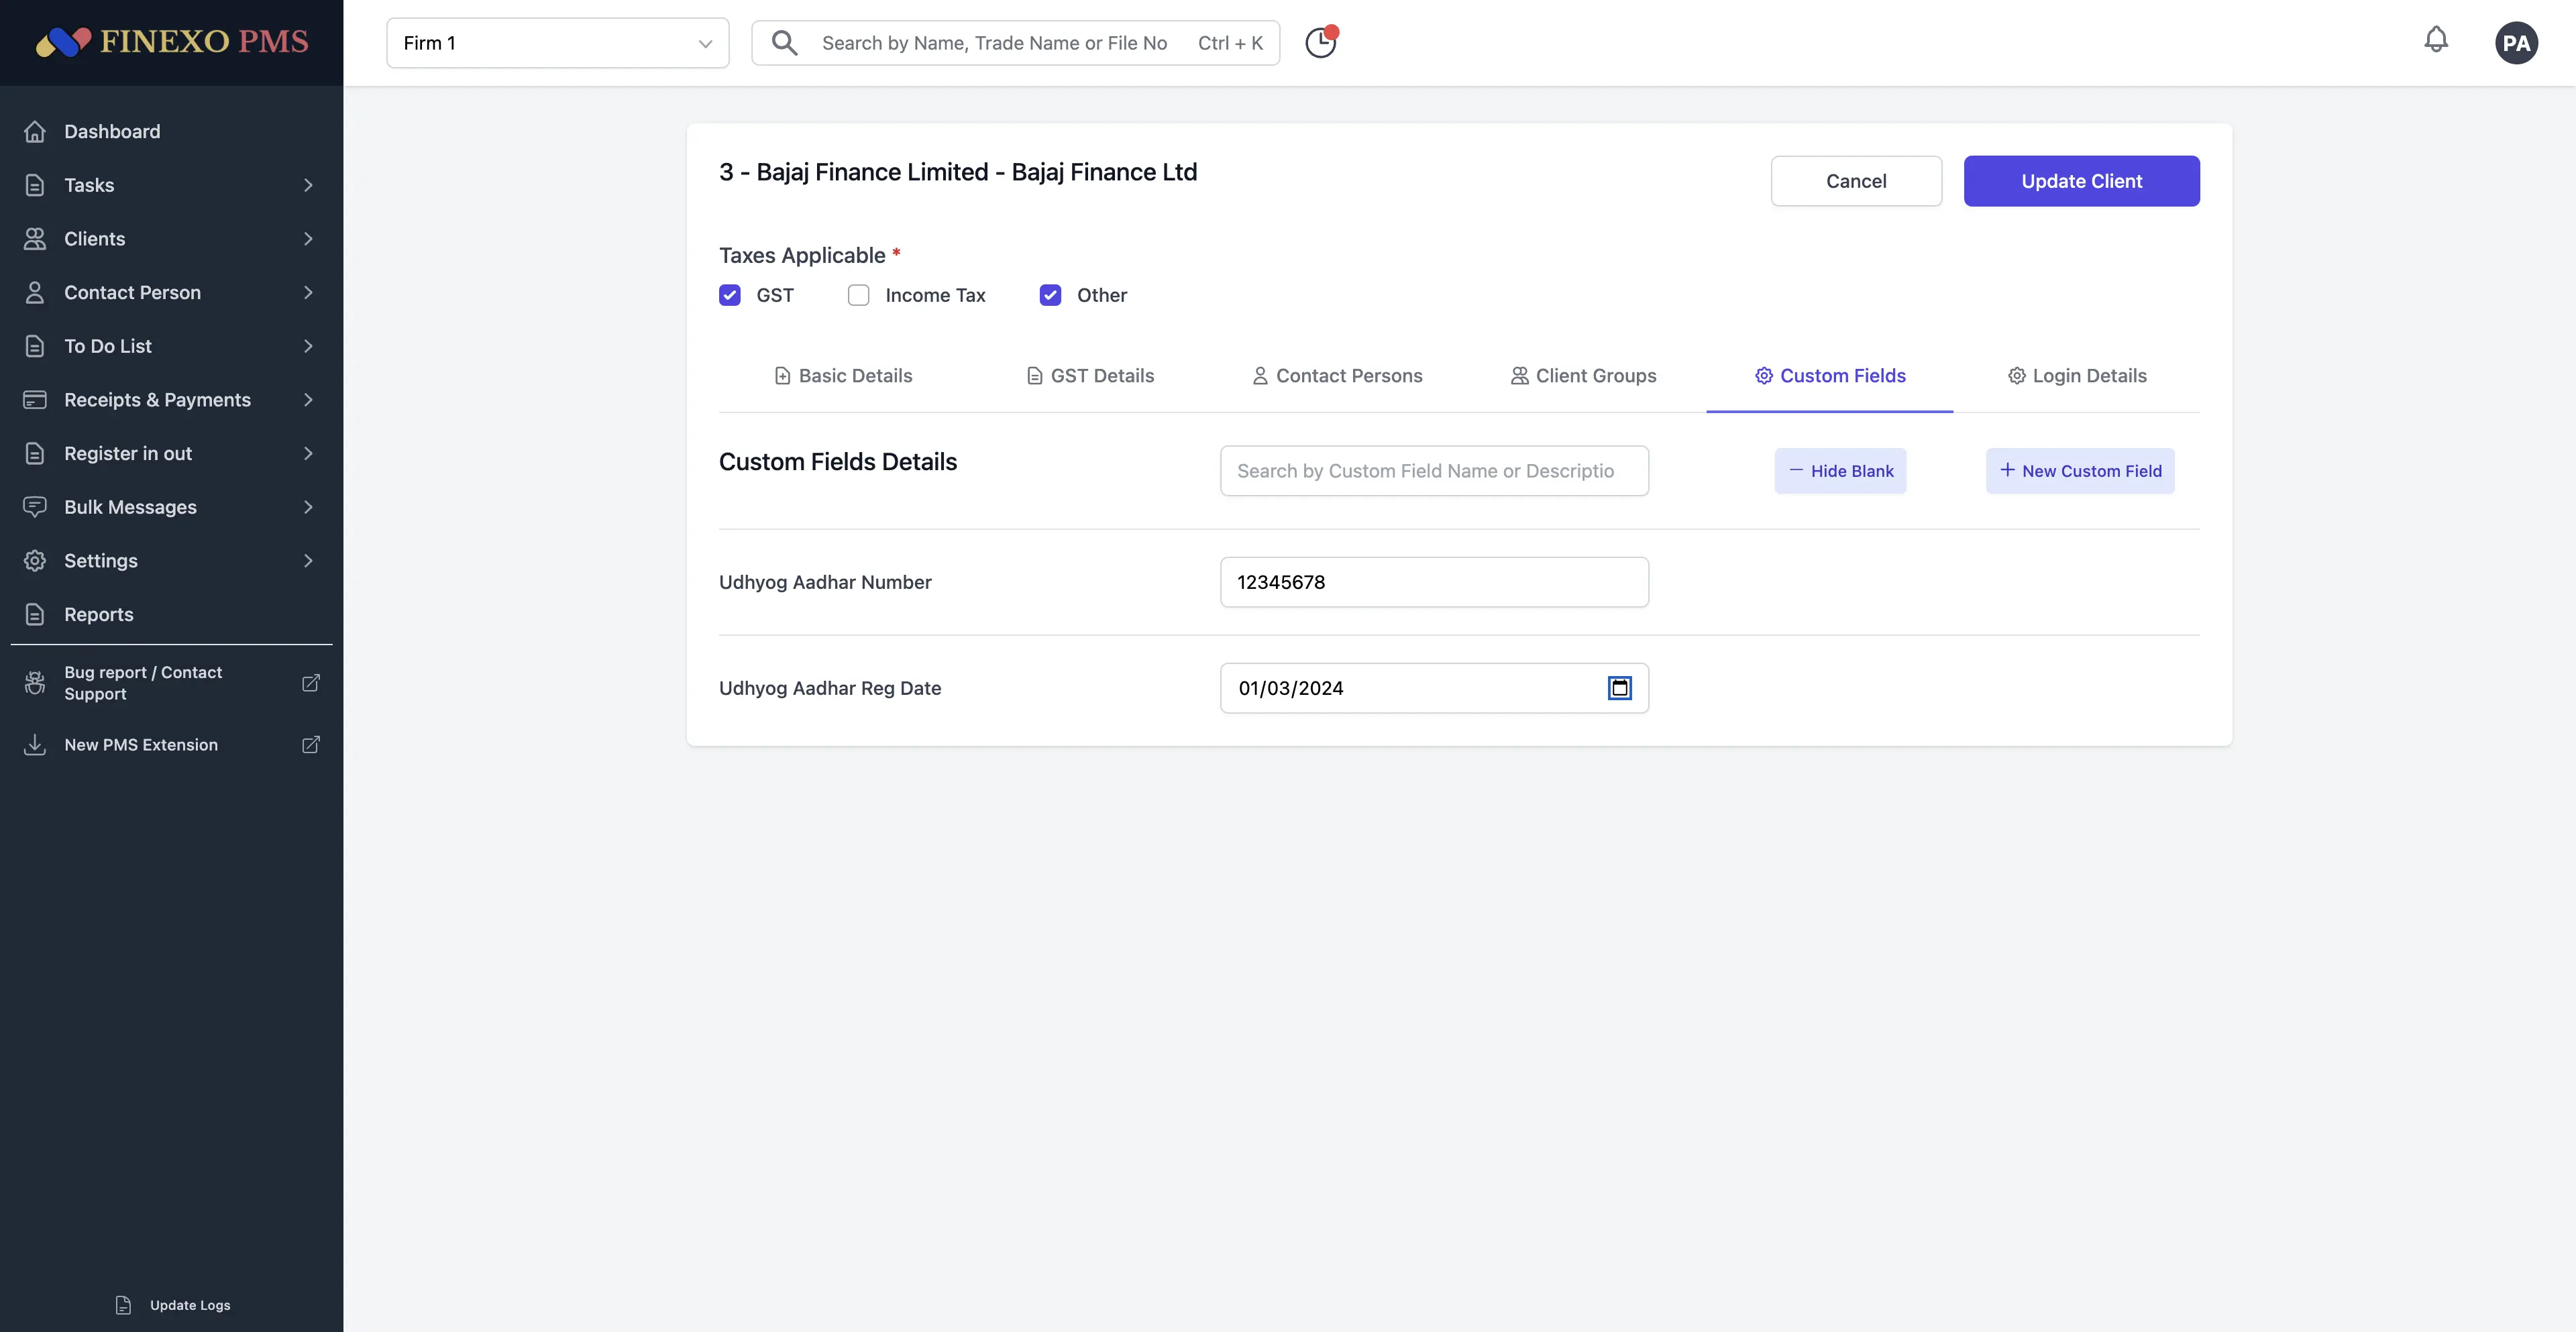Click the Register in out icon
The width and height of the screenshot is (2576, 1332).
[x=35, y=453]
